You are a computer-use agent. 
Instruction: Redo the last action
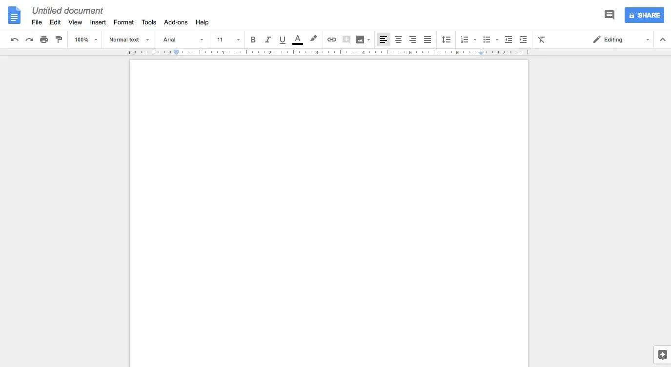(x=29, y=40)
